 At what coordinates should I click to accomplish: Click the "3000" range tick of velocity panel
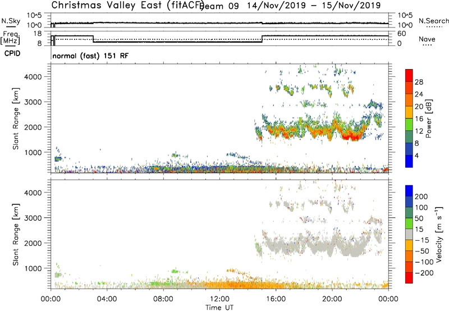point(33,218)
